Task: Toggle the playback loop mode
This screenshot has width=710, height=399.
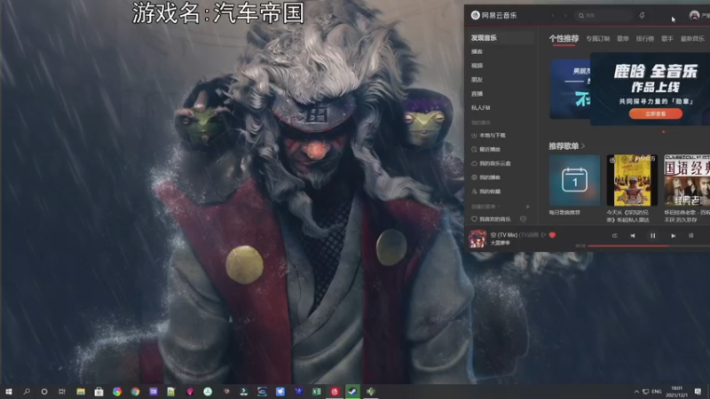Action: coord(614,236)
